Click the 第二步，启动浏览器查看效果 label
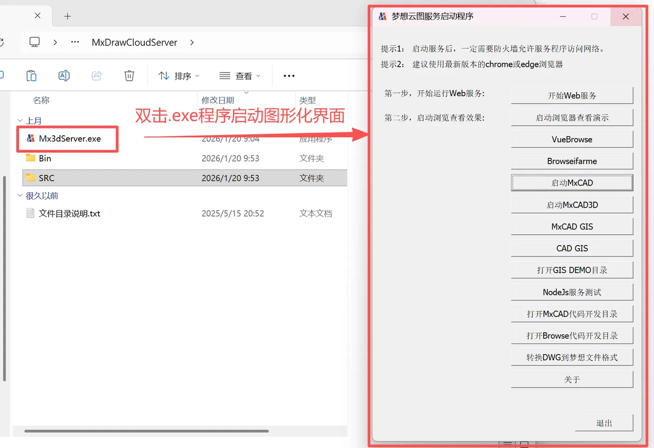The width and height of the screenshot is (654, 448). point(434,118)
